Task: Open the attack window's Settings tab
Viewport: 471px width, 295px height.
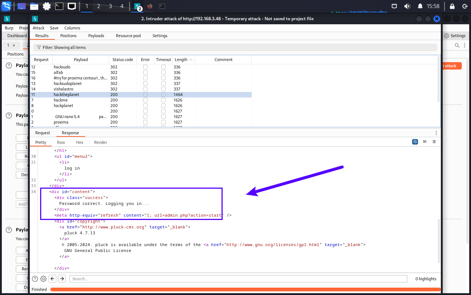Action: tap(160, 36)
